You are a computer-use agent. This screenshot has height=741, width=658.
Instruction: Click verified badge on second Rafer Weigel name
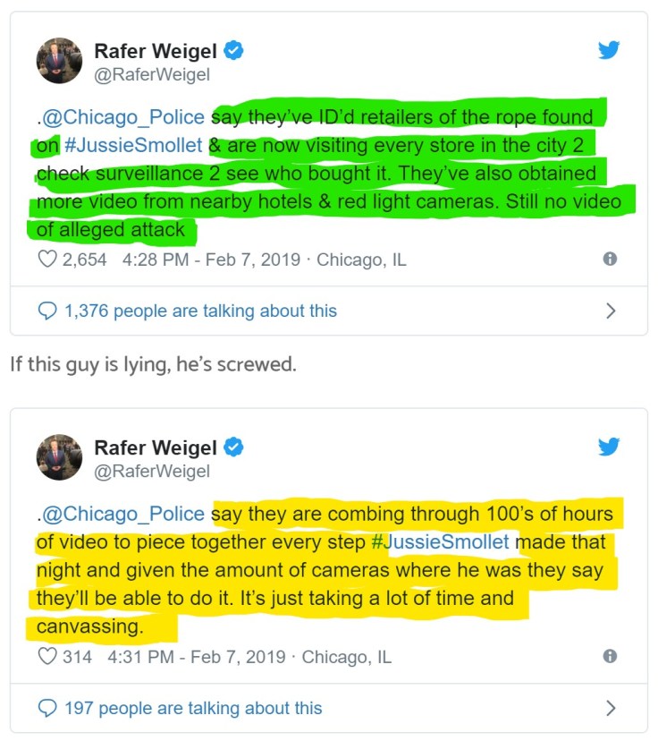pyautogui.click(x=233, y=447)
